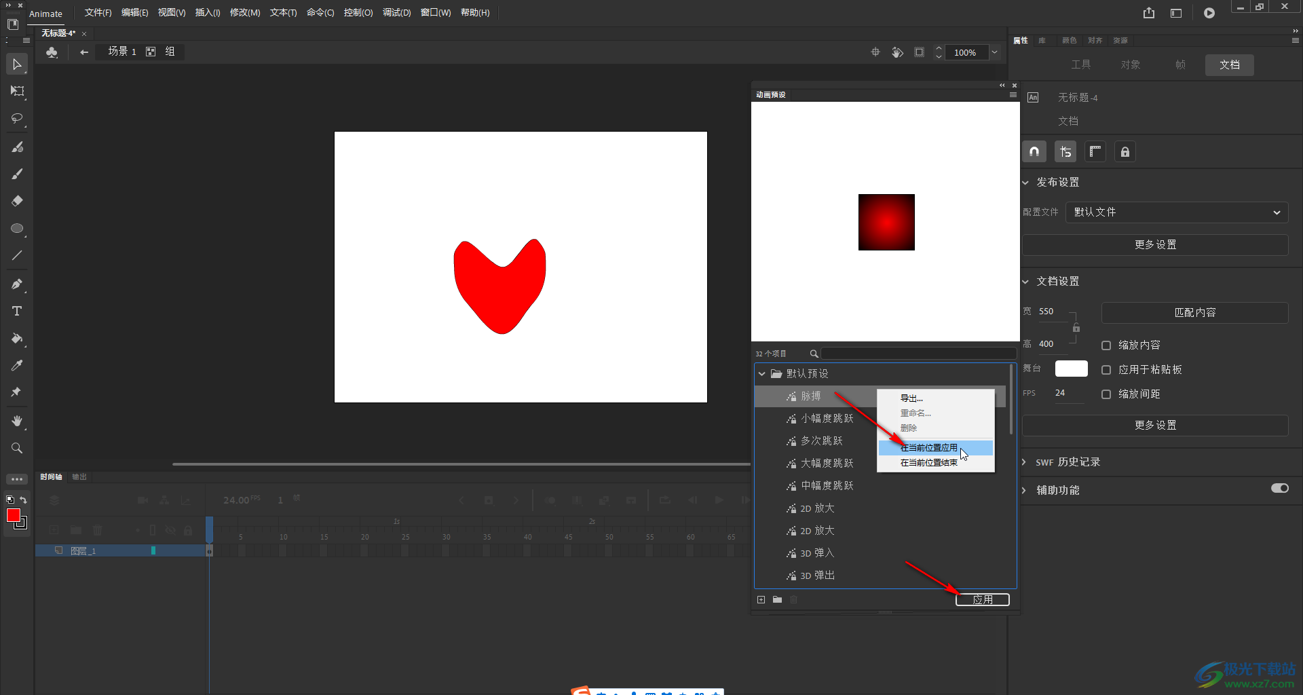Collapse the 默认预设 folder
Screen dimensions: 1303x695
click(x=762, y=374)
